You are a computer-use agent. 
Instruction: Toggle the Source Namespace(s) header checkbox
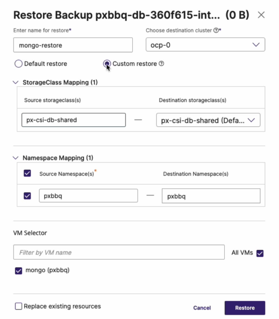tap(27, 174)
